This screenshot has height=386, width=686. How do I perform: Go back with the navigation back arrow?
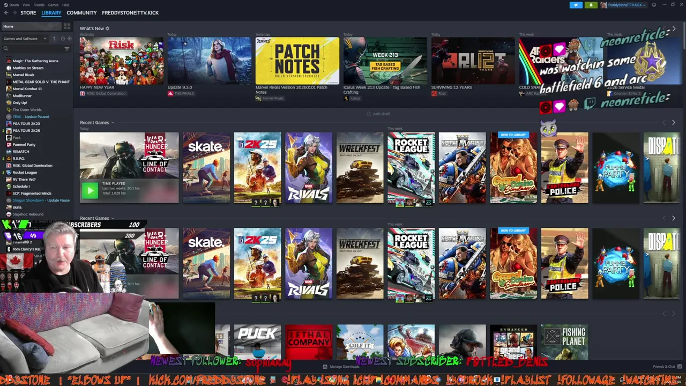coord(5,12)
